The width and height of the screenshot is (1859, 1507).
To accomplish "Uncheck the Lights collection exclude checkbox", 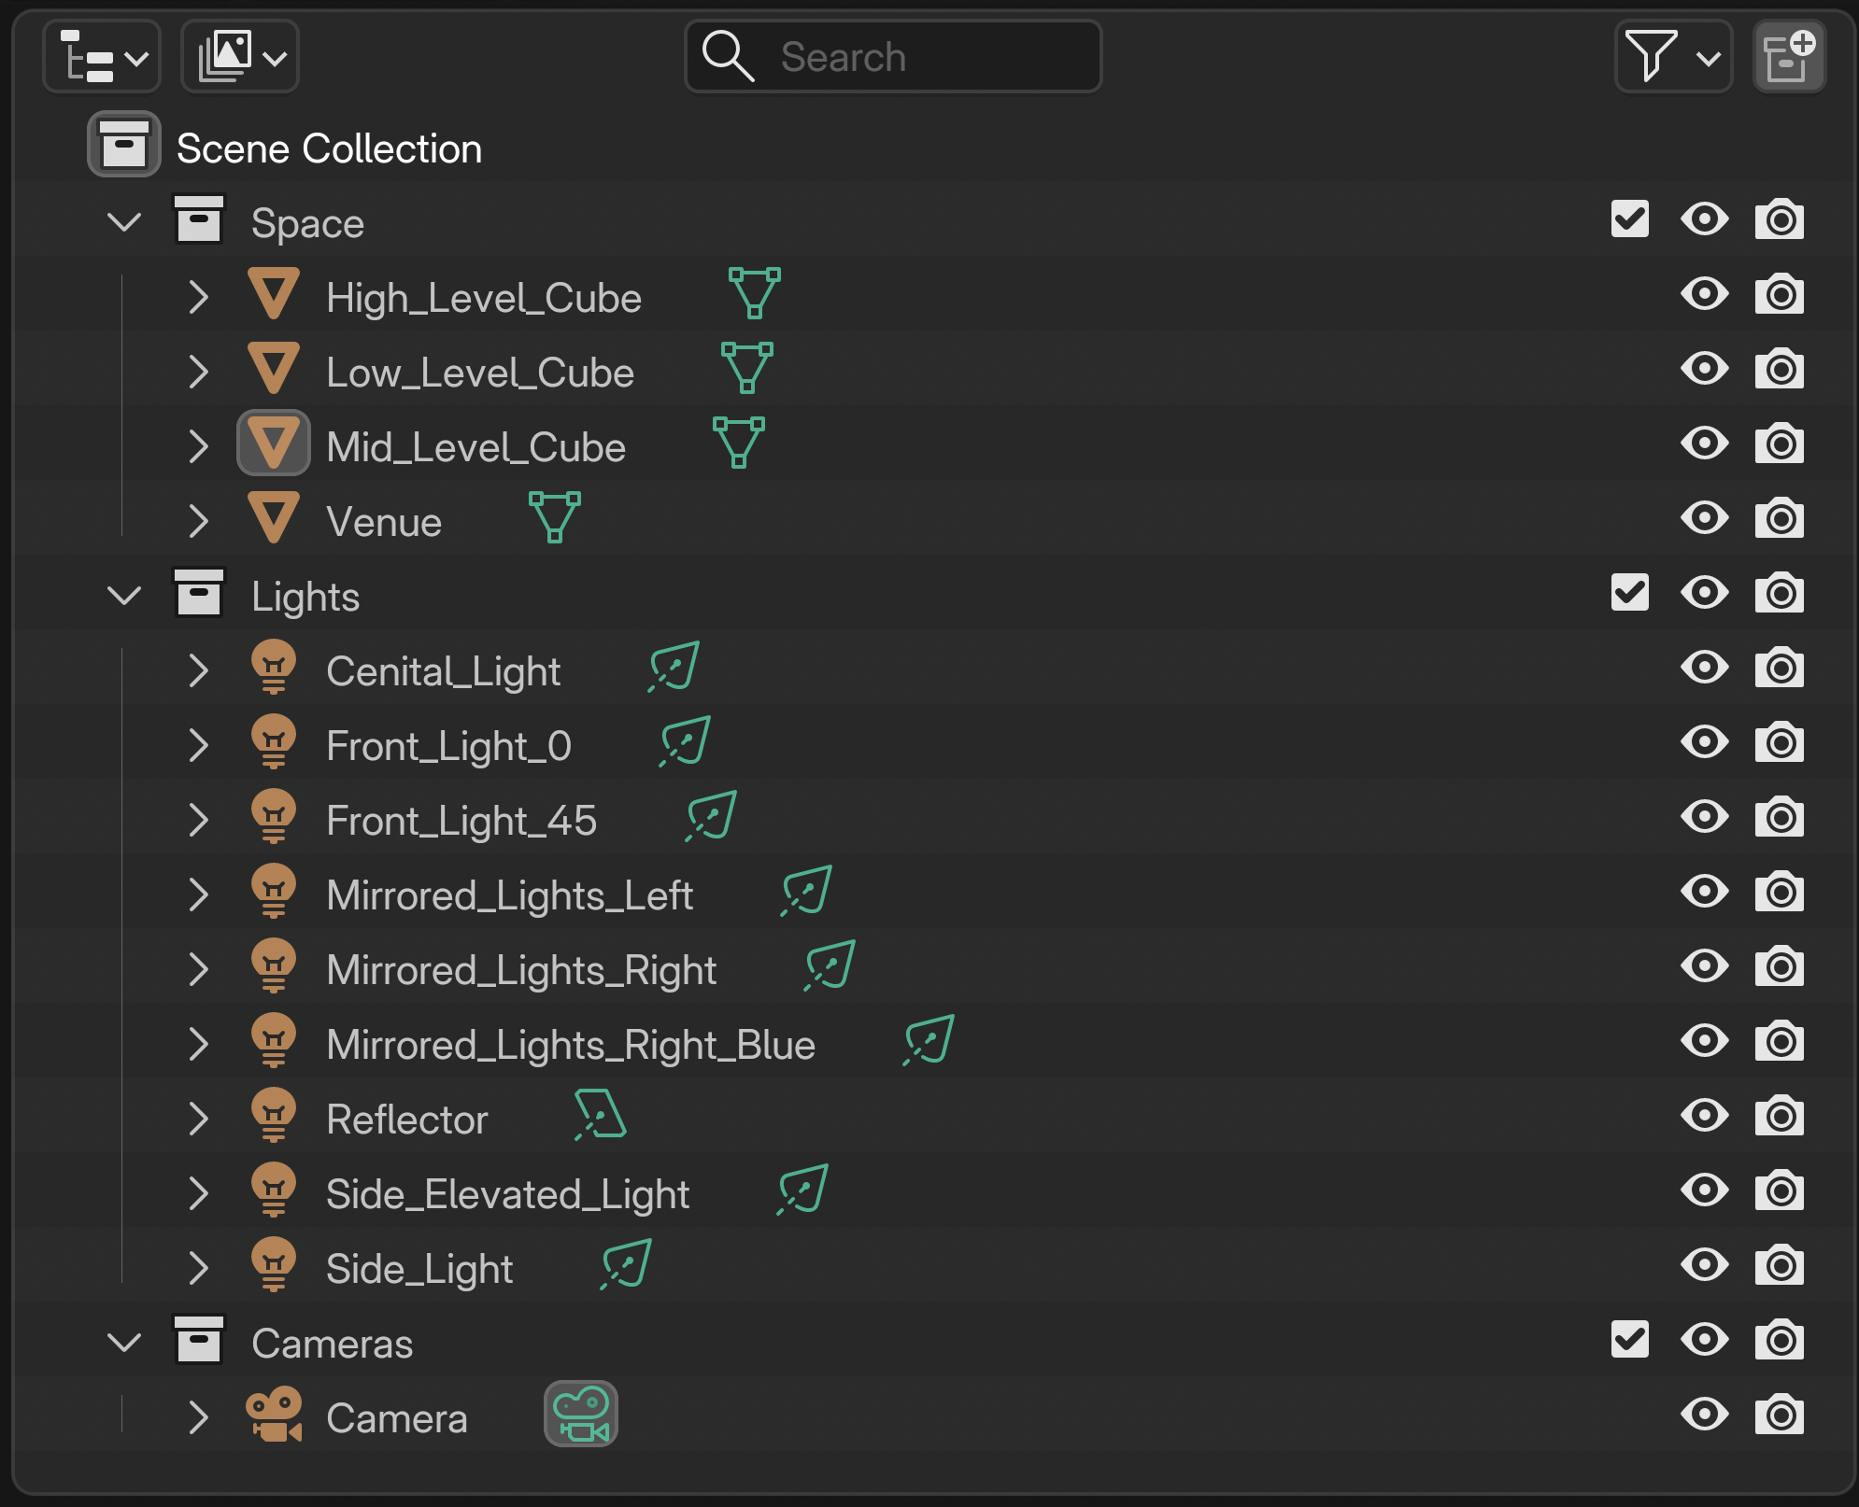I will click(x=1629, y=593).
